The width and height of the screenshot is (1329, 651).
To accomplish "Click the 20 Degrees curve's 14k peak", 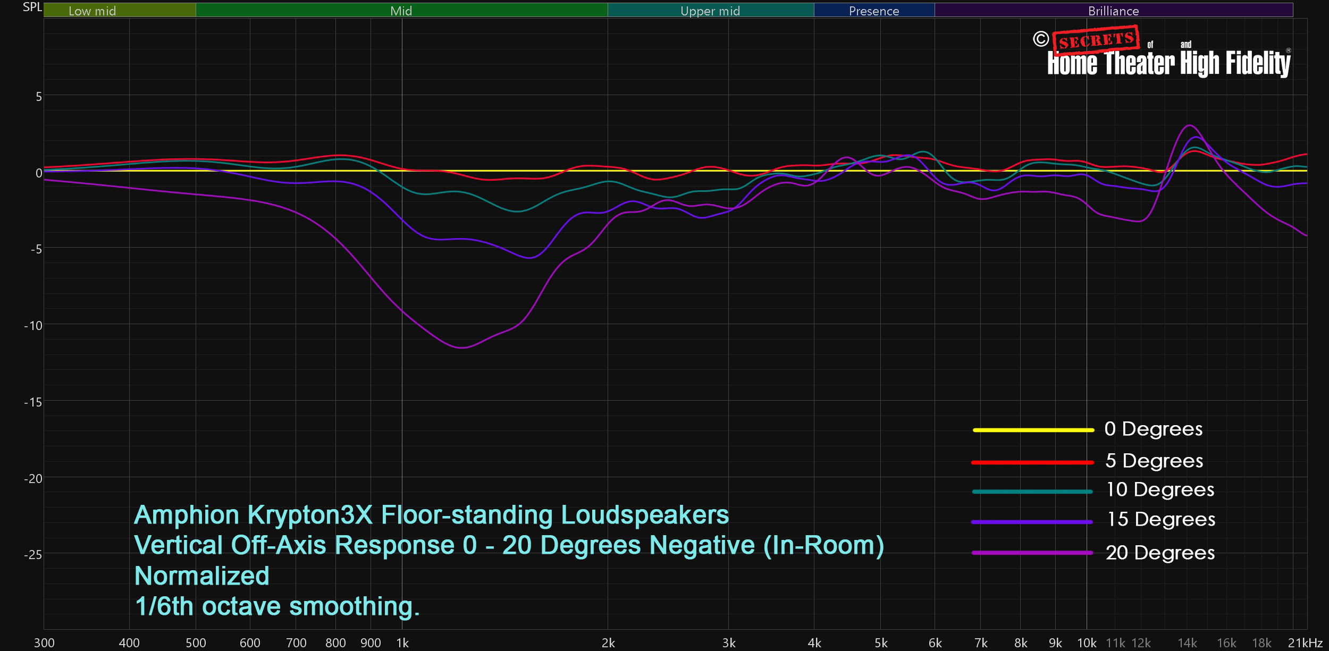I will click(x=1190, y=126).
